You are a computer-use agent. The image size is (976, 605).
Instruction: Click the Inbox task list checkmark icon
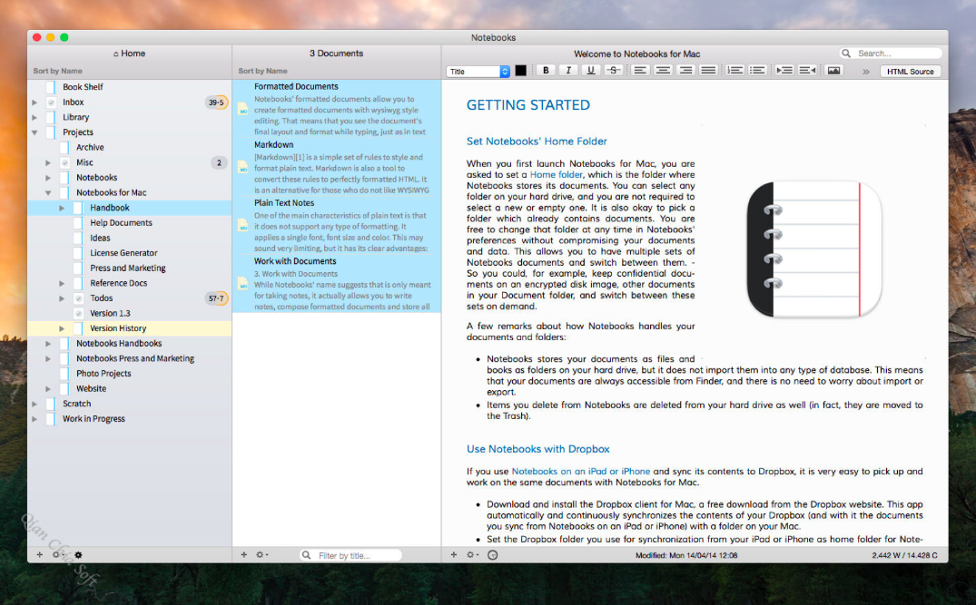coord(51,102)
